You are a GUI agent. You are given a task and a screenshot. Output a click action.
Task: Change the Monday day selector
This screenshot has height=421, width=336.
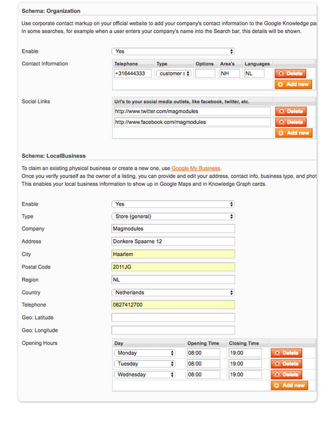point(144,353)
